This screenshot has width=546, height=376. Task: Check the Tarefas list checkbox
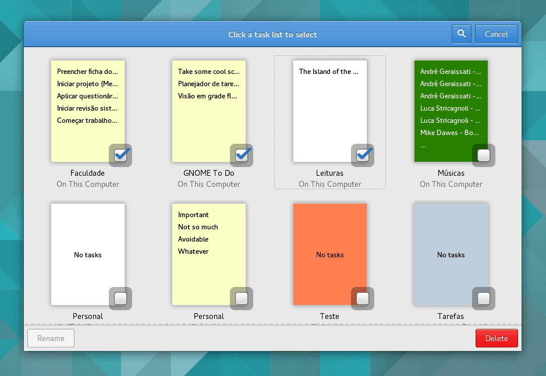click(x=484, y=299)
